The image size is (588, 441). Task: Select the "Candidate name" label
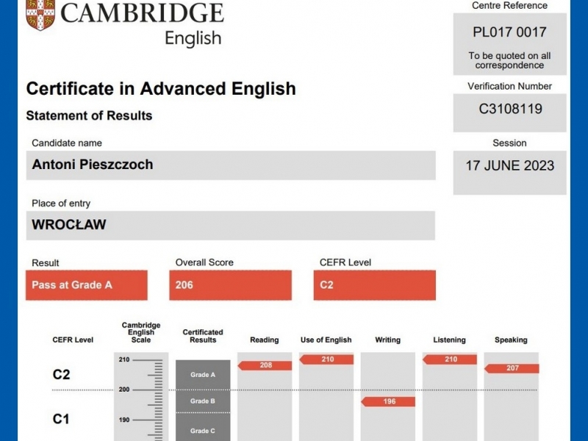point(67,143)
